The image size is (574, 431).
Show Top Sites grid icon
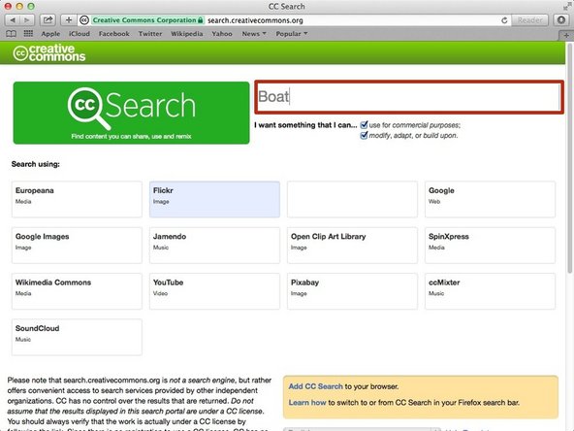tap(28, 34)
